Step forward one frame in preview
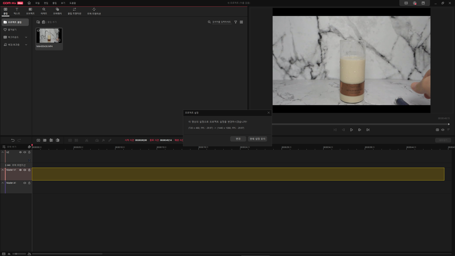The height and width of the screenshot is (256, 455). click(x=360, y=130)
